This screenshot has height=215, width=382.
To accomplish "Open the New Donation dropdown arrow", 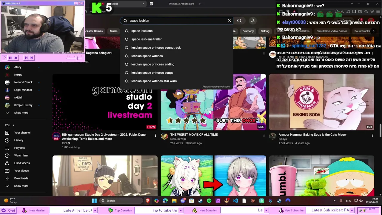I will point(266,211).
